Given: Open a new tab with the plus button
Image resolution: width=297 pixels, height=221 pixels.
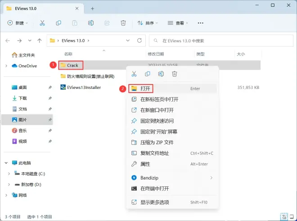Looking at the screenshot, I should pyautogui.click(x=92, y=9).
